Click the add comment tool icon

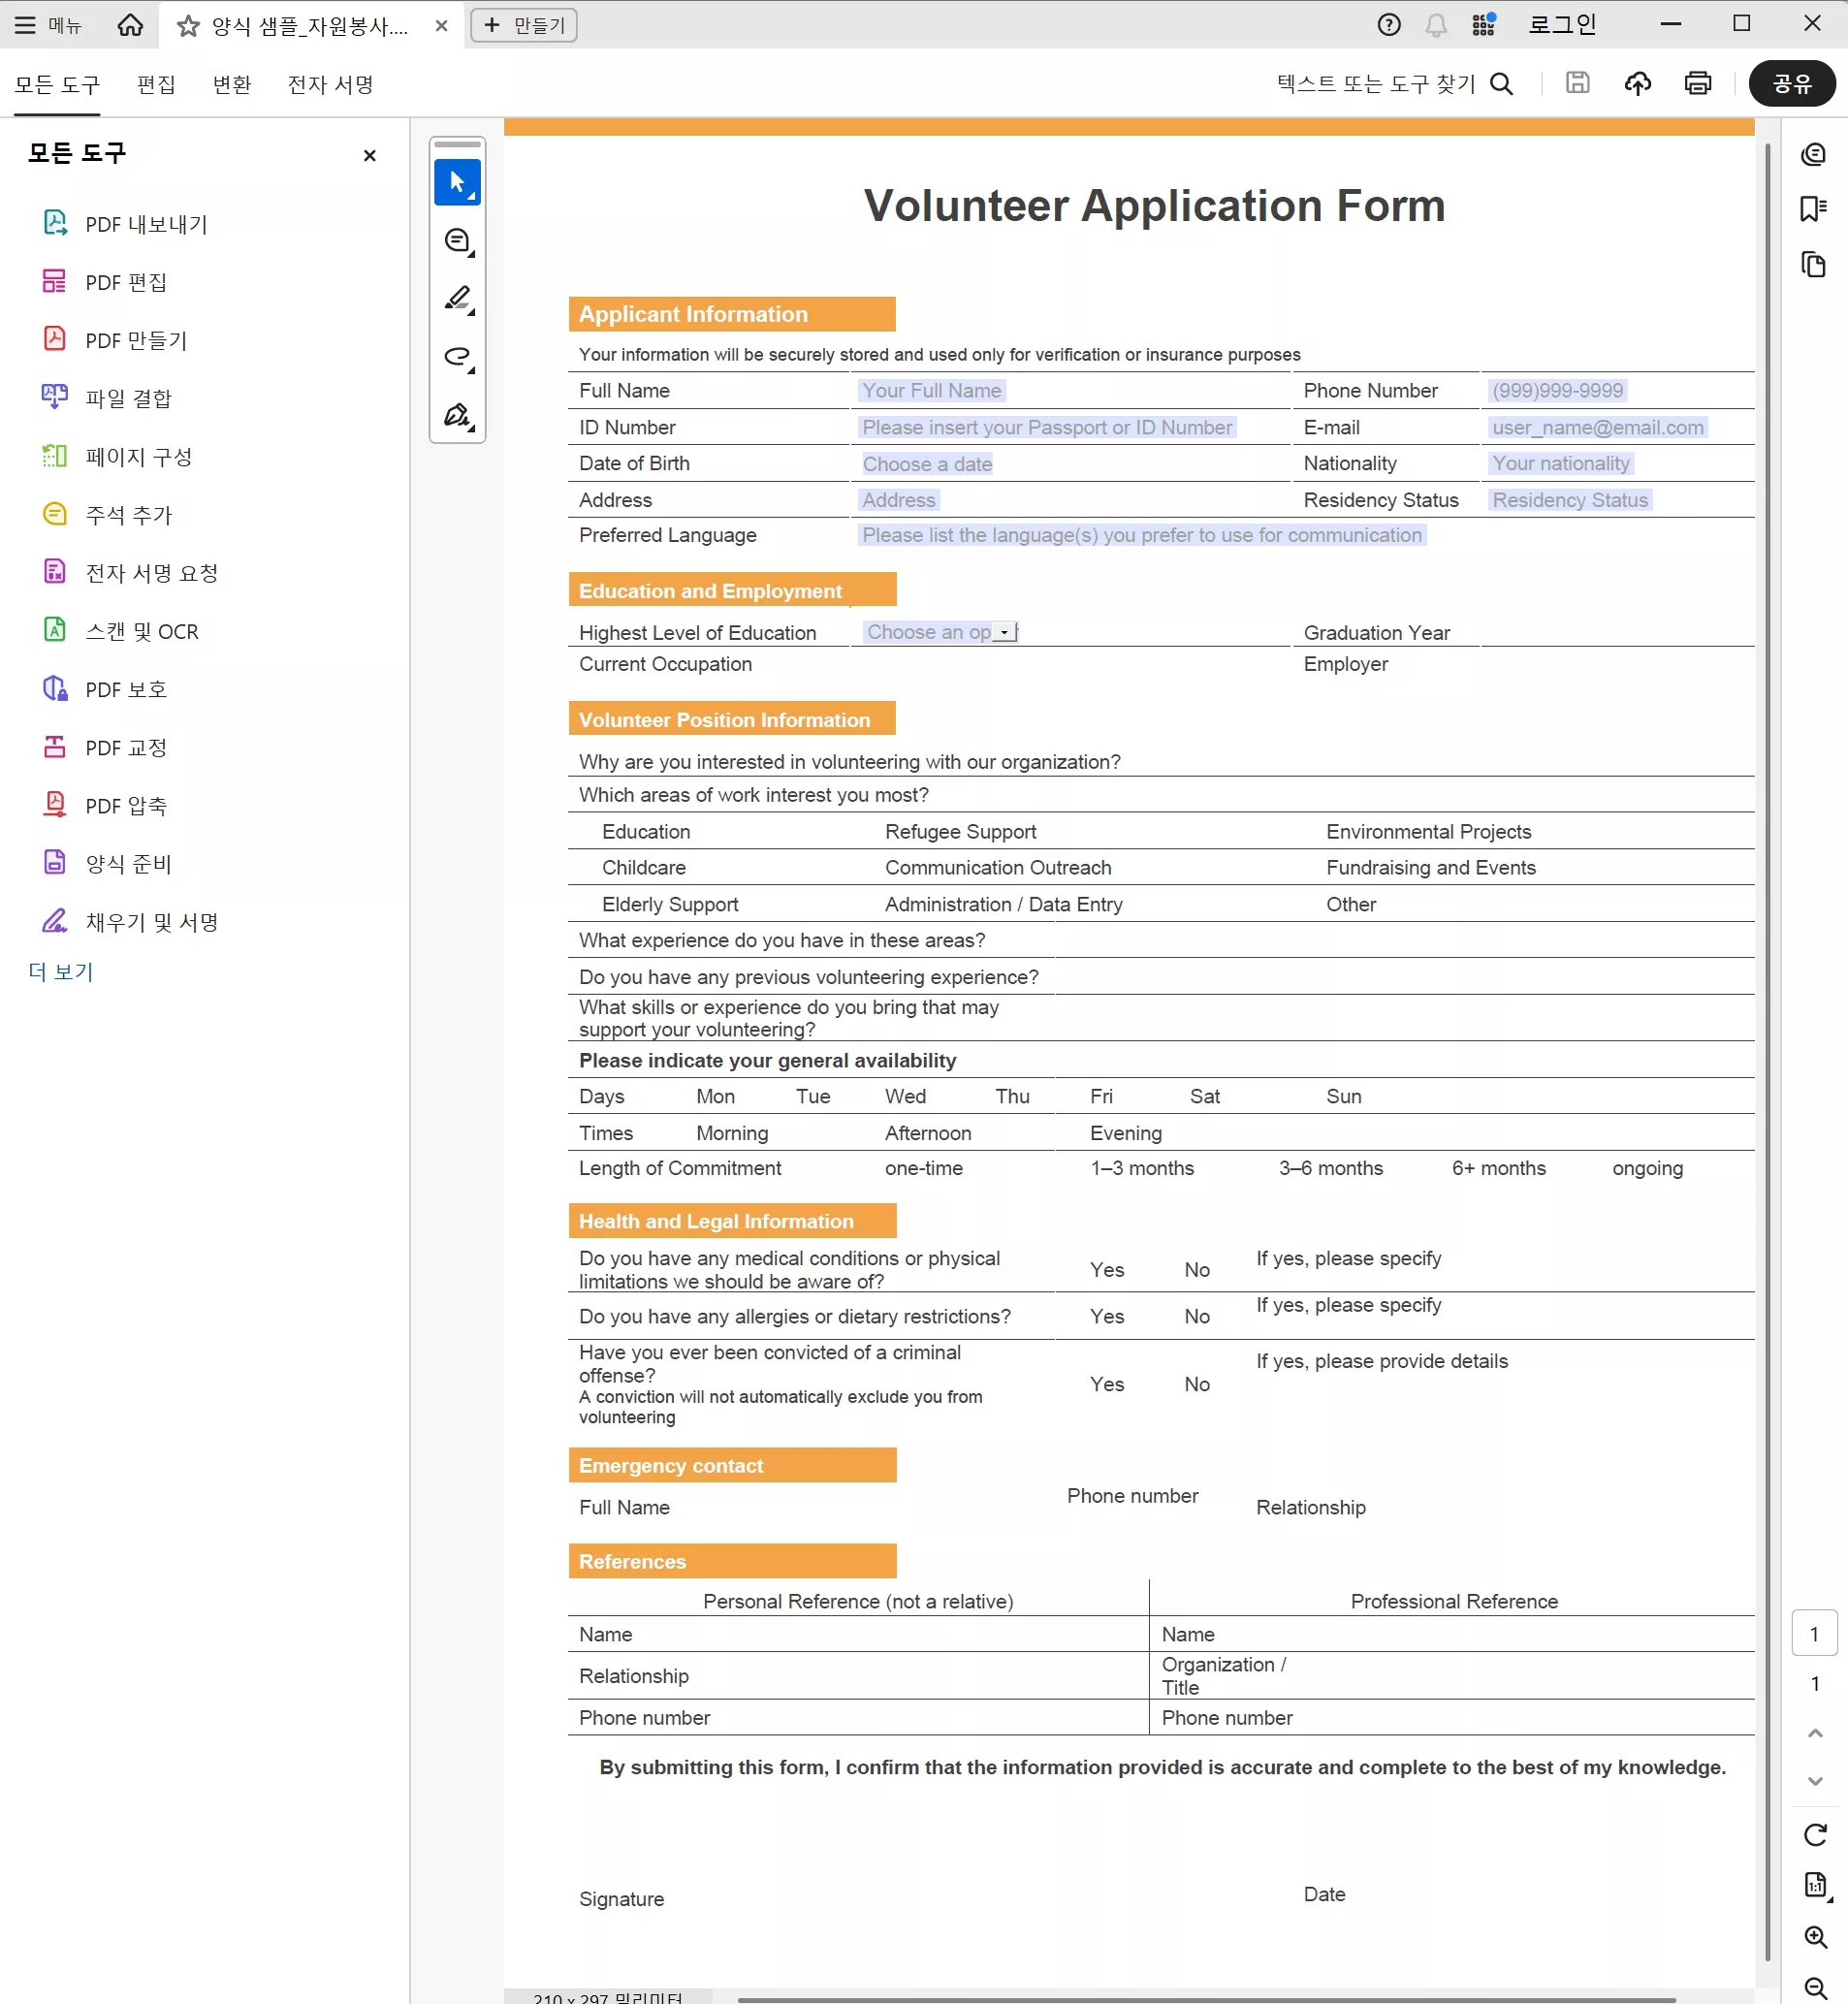[x=457, y=241]
